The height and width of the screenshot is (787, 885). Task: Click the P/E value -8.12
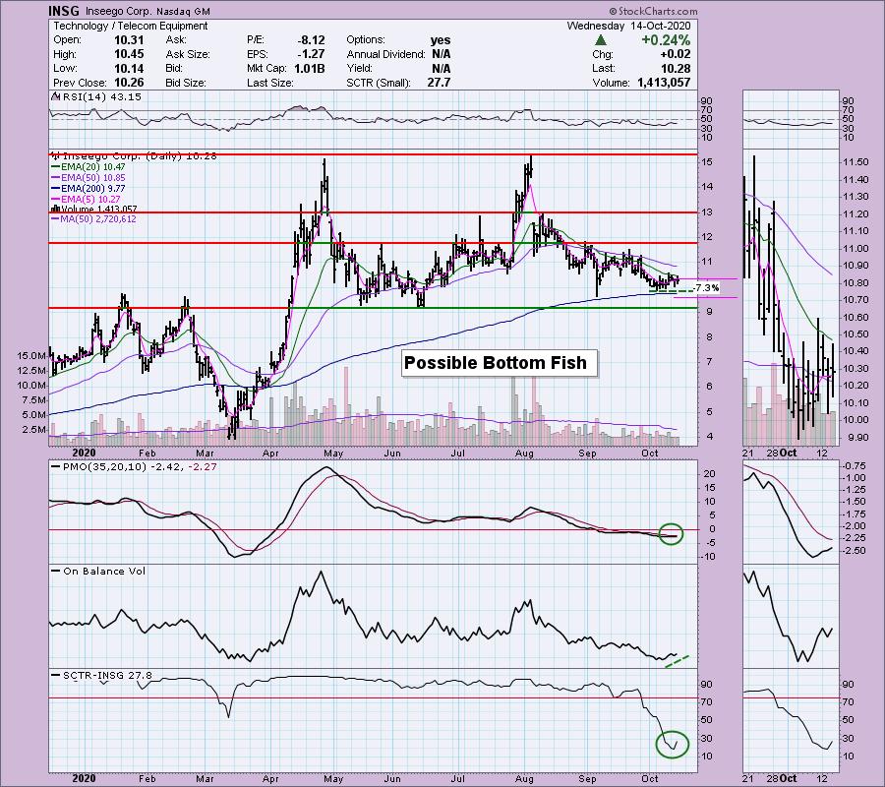pos(311,40)
